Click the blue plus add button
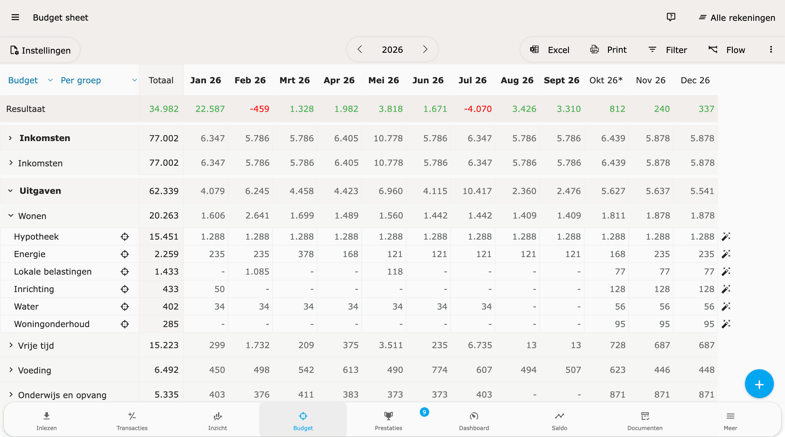 coord(759,384)
